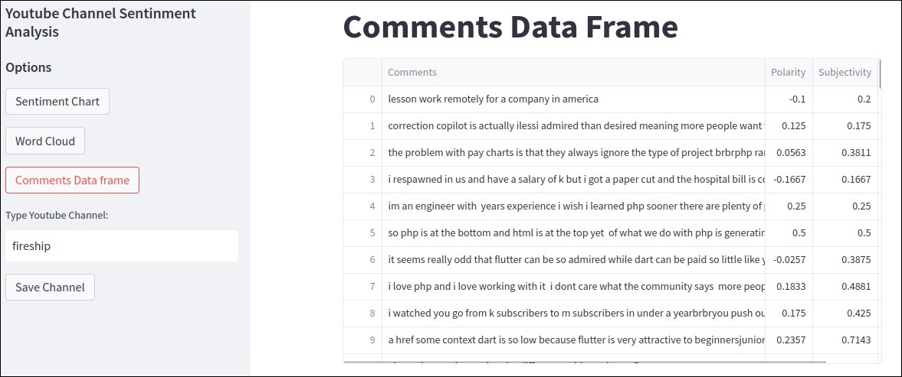This screenshot has width=902, height=377.
Task: Click the horizontal scrollbar under the table
Action: tap(582, 361)
